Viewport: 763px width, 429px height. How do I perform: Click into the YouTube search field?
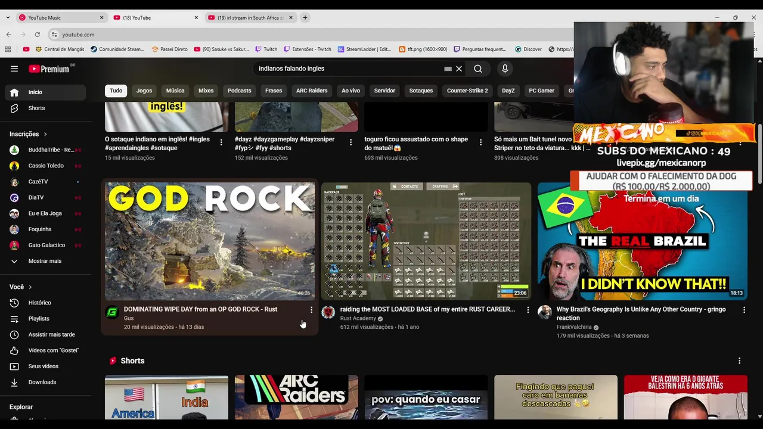(x=349, y=69)
